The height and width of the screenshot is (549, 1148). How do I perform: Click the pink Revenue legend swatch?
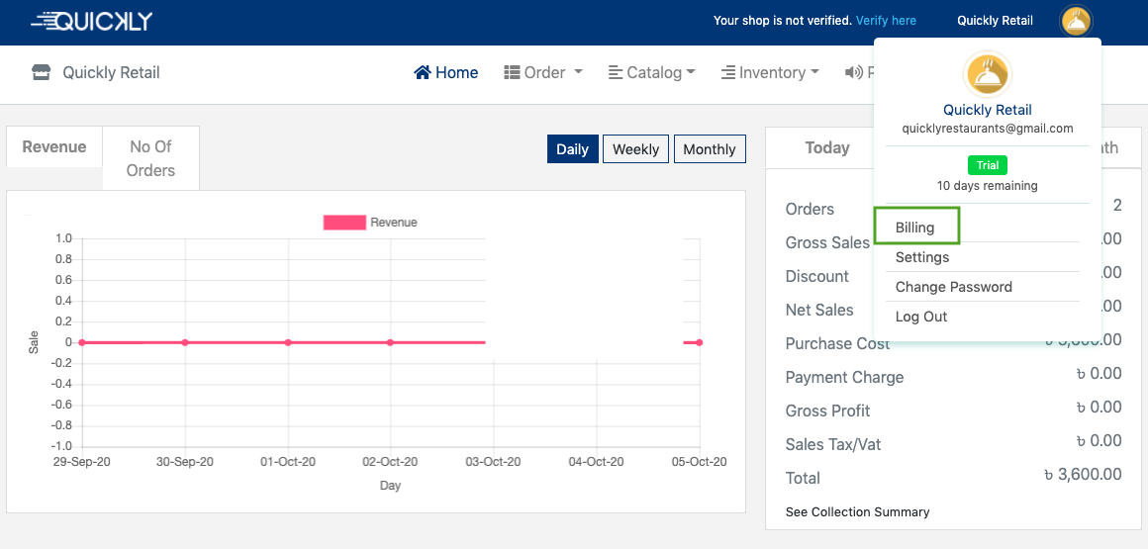click(344, 223)
